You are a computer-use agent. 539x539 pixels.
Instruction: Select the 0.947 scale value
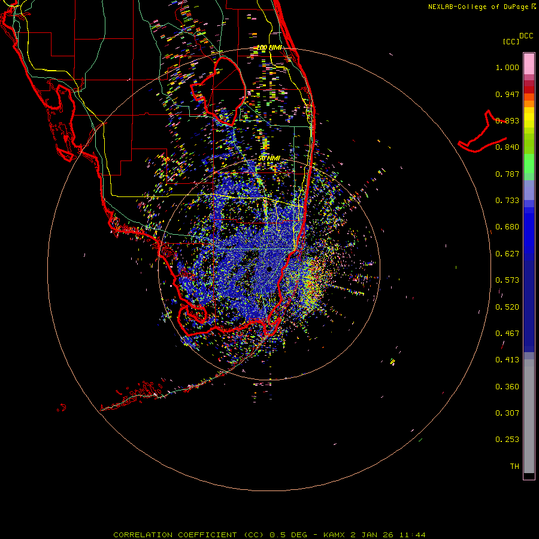(x=507, y=94)
